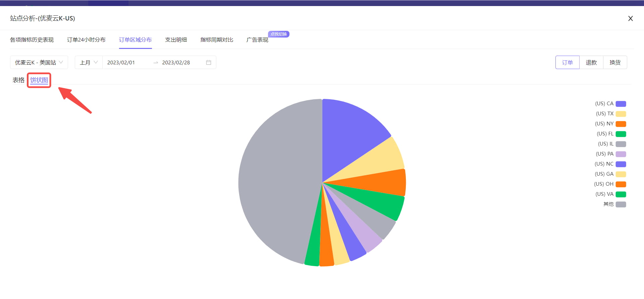Screen dimensions: 644x299
Task: Toggle the (US) CA legend swatch
Action: click(621, 104)
